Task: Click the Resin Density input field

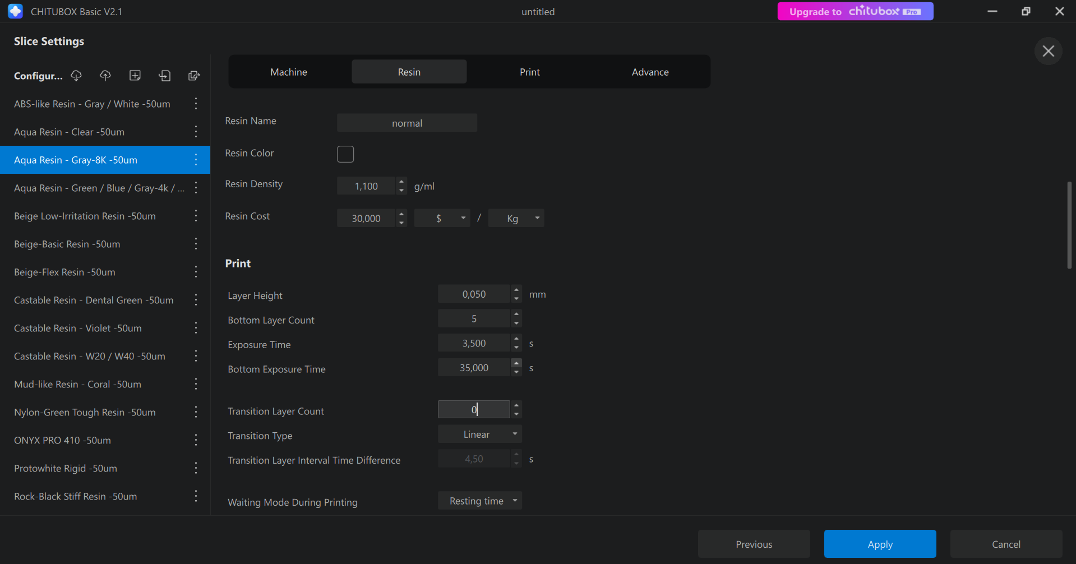Action: tap(367, 186)
